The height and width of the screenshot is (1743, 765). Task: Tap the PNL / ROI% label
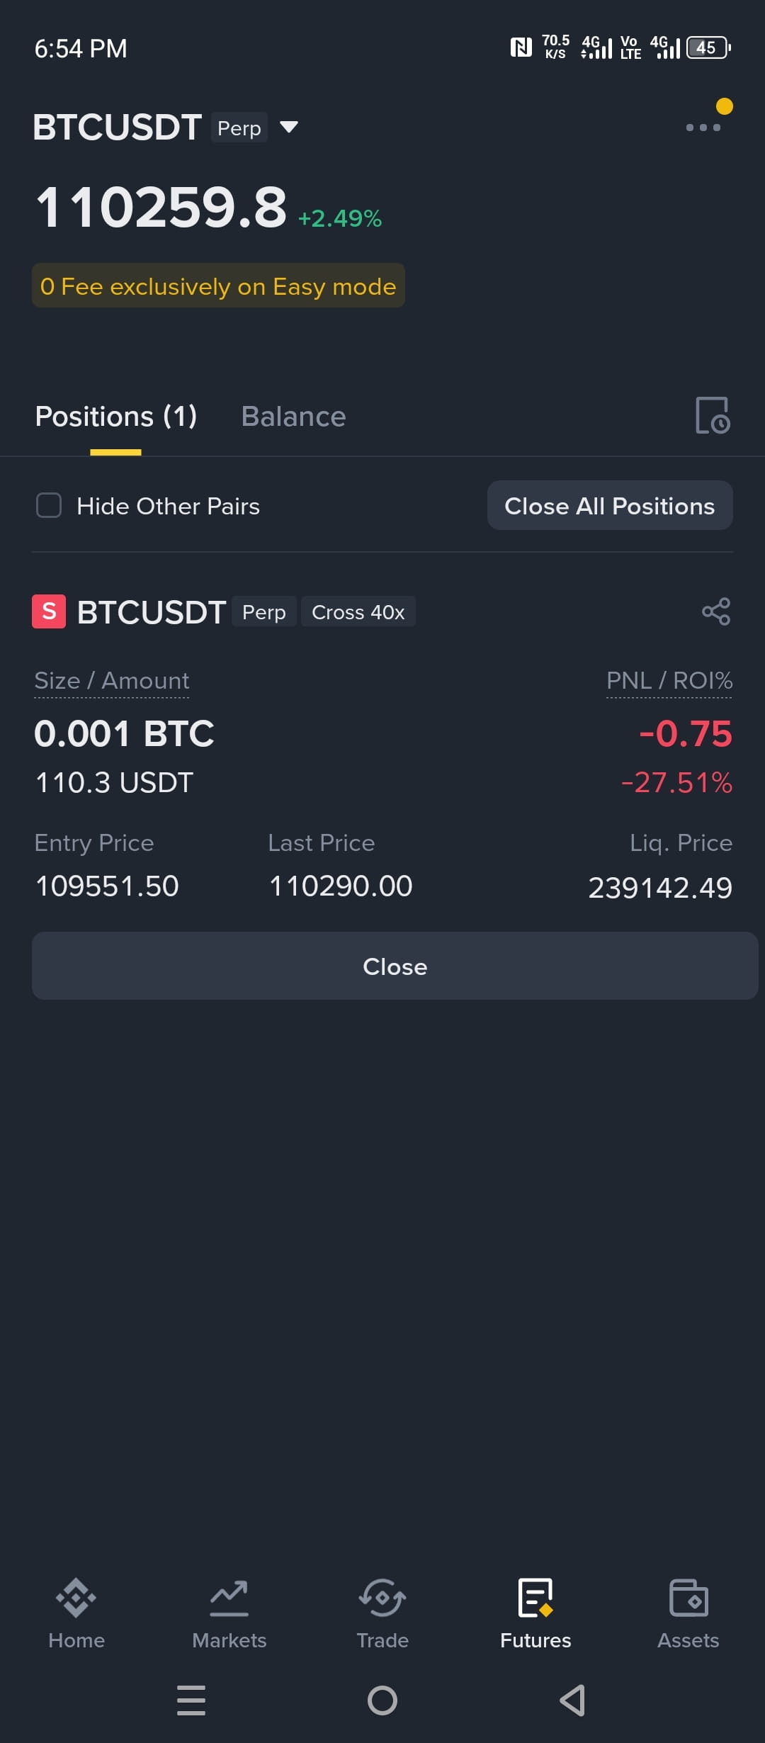(669, 681)
